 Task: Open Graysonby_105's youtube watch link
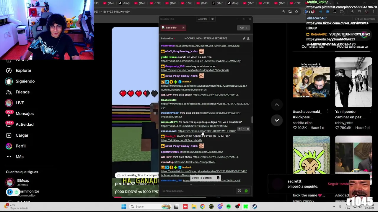tap(195, 70)
